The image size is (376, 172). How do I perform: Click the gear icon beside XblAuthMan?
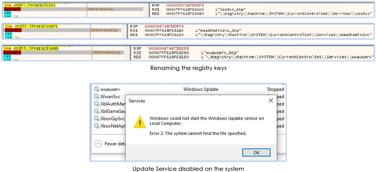tap(97, 104)
